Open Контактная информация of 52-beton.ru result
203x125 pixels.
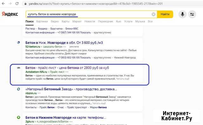[x=40, y=57]
